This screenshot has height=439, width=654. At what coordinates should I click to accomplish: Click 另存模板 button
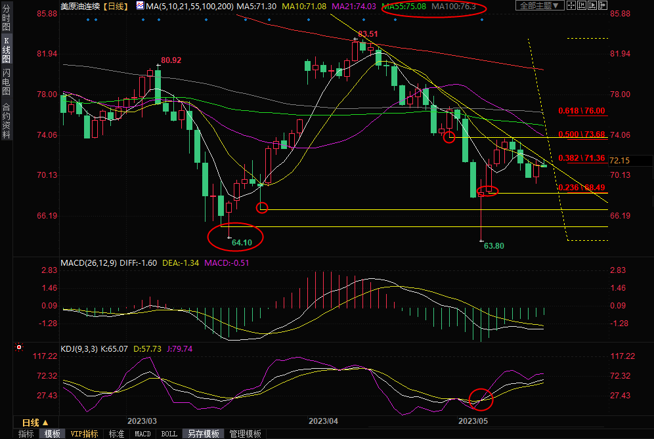tap(203, 434)
